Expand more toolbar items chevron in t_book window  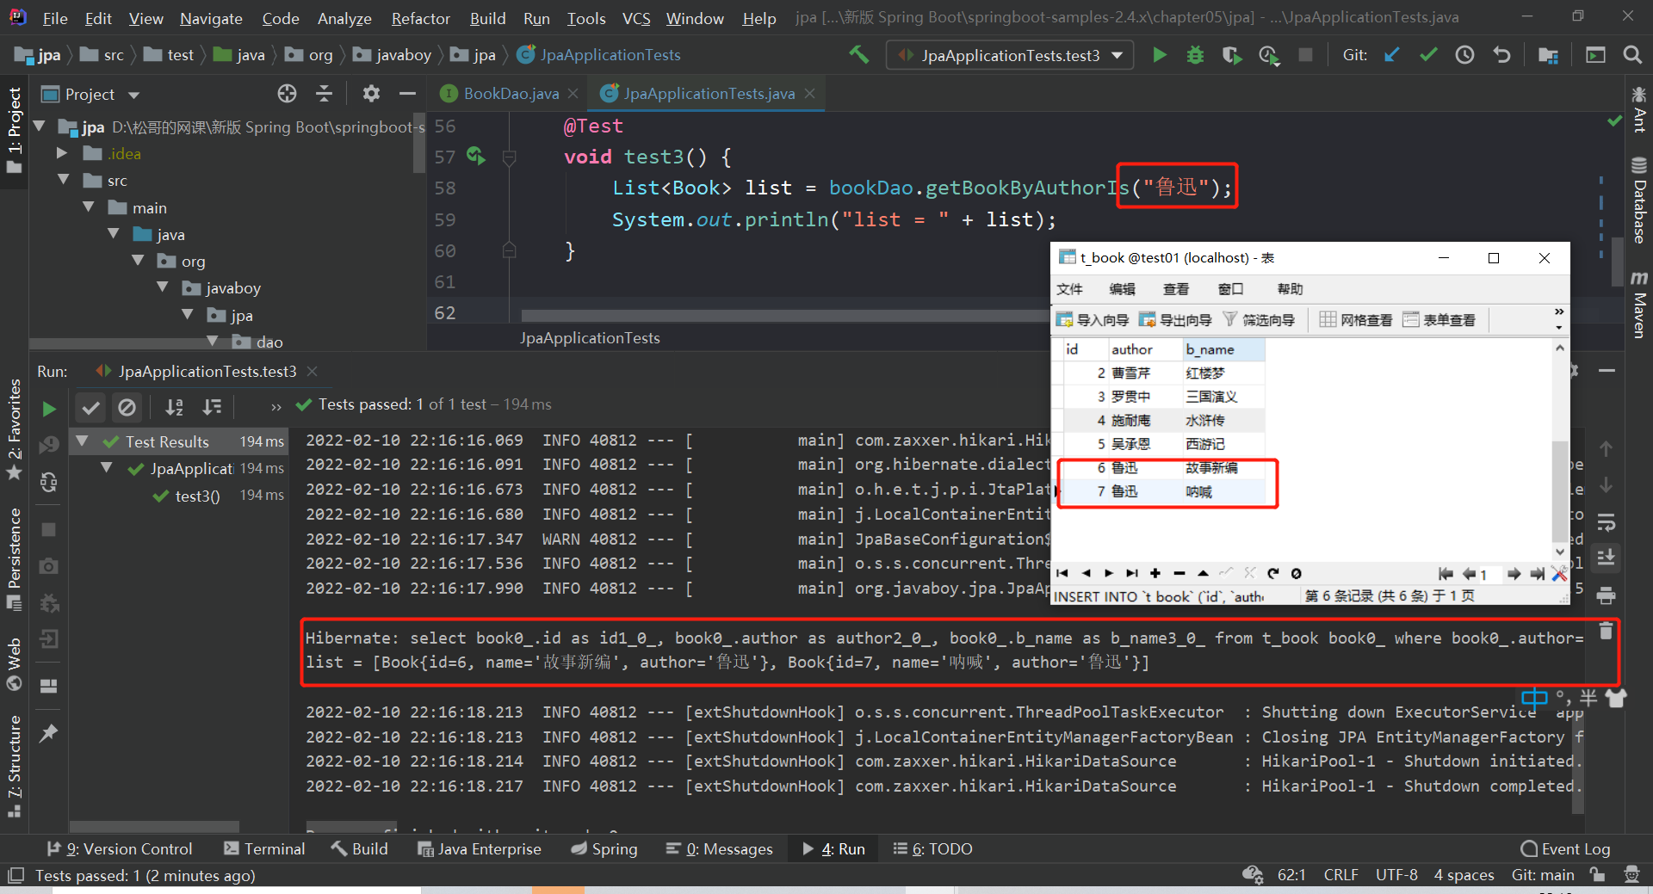click(x=1558, y=311)
